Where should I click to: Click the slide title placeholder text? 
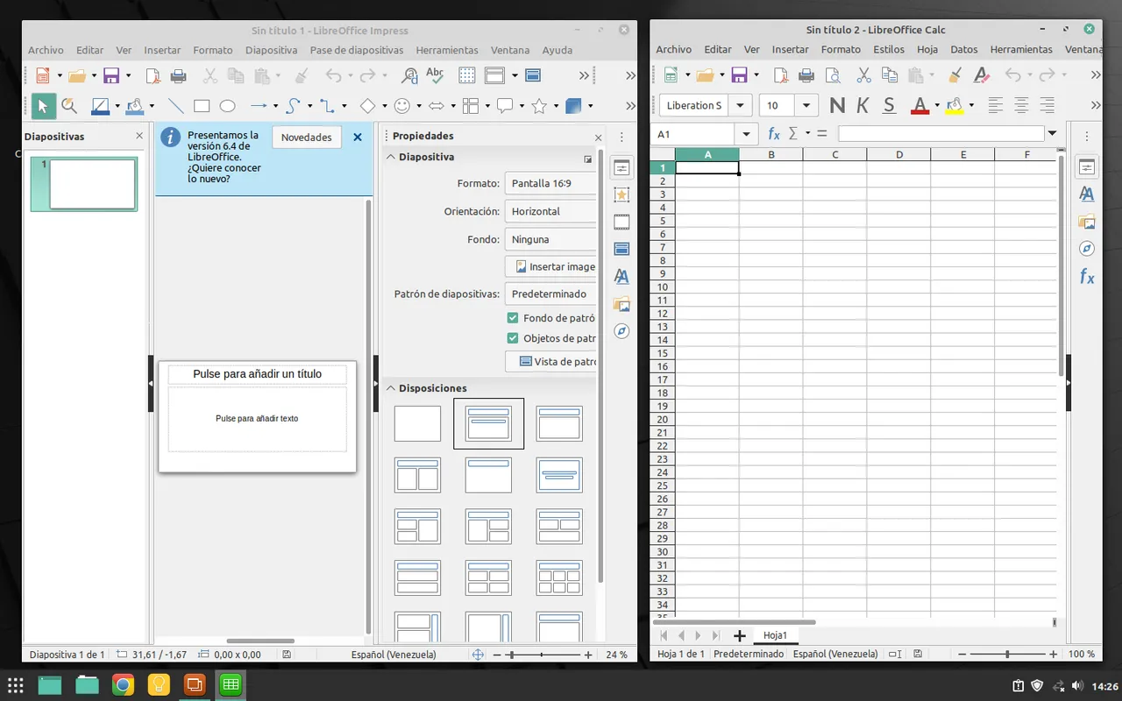pyautogui.click(x=258, y=374)
